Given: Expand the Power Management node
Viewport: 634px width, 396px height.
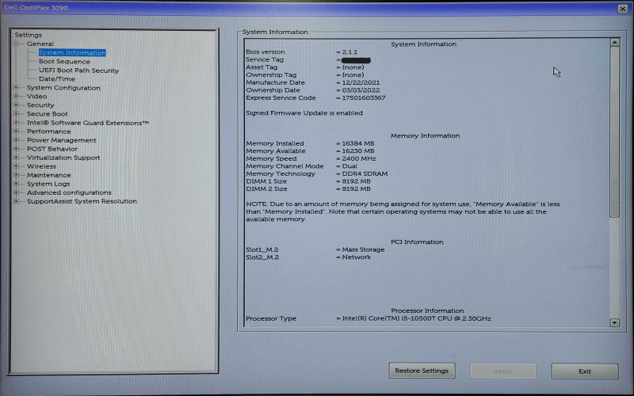Looking at the screenshot, I should 16,140.
